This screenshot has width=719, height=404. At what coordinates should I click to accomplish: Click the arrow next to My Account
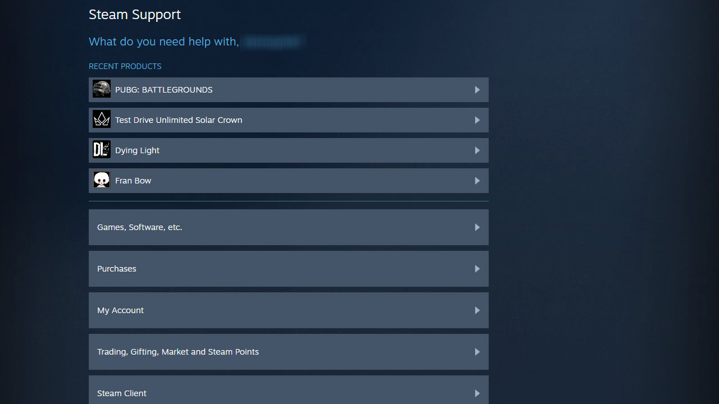point(477,310)
